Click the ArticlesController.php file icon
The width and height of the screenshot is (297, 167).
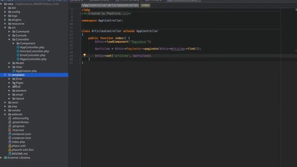point(18,51)
